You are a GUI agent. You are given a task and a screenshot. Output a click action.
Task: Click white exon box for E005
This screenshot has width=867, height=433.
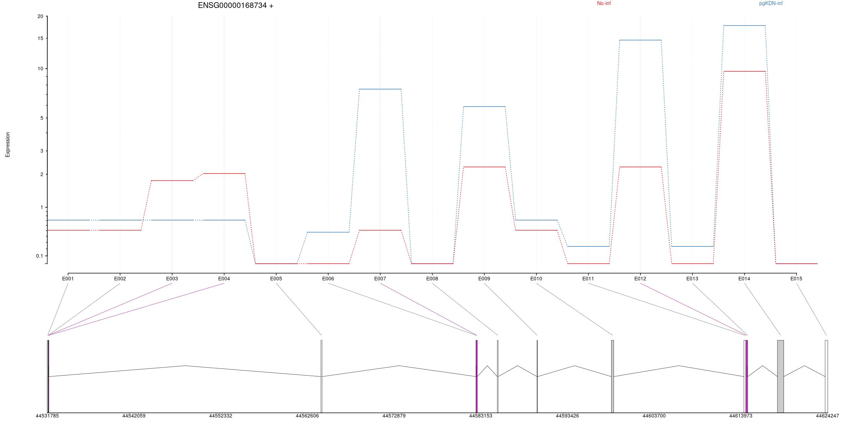(322, 376)
